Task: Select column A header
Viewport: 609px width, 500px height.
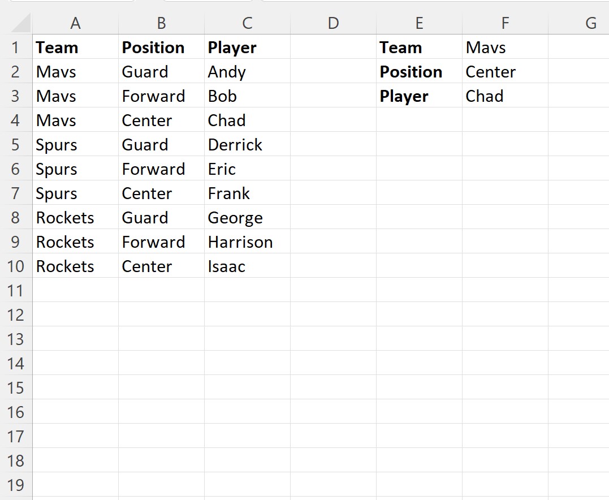Action: (75, 23)
